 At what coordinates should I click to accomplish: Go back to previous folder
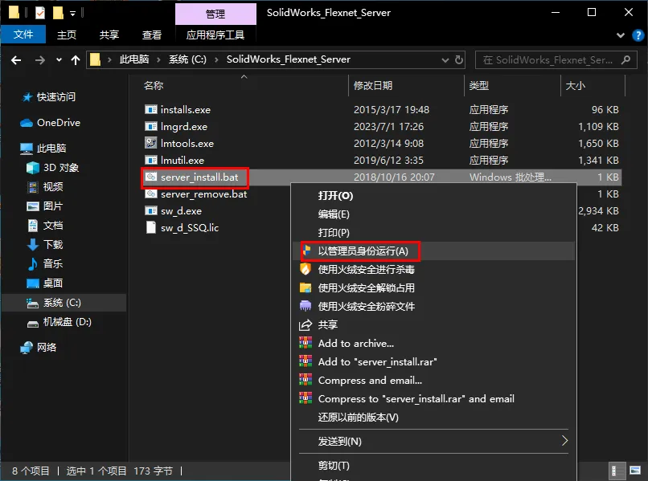[x=16, y=60]
